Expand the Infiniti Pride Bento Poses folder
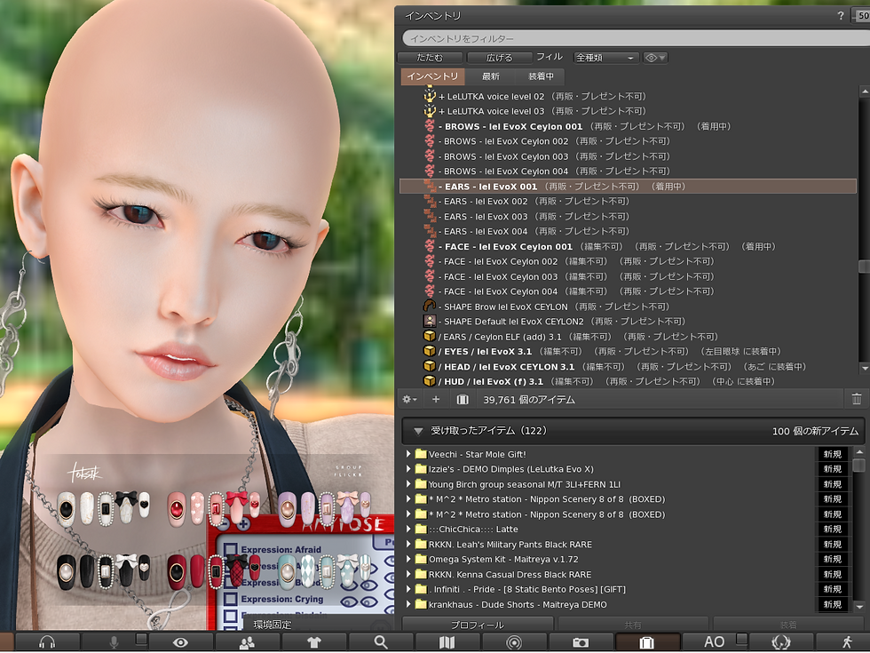 (x=408, y=588)
